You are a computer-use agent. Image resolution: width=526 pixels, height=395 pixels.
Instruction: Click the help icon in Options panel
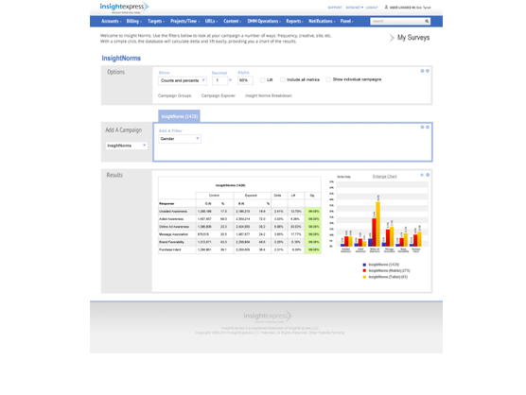pos(422,71)
